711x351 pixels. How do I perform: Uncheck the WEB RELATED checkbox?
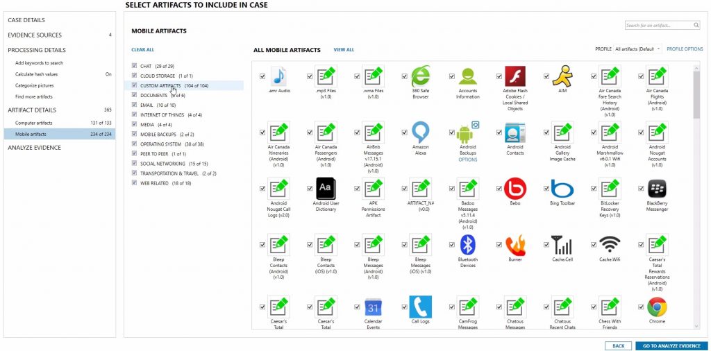point(134,183)
